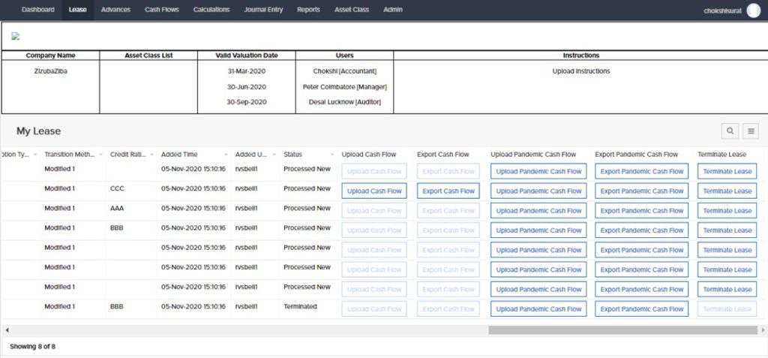Open the Cash Flows menu
The image size is (768, 358).
161,10
